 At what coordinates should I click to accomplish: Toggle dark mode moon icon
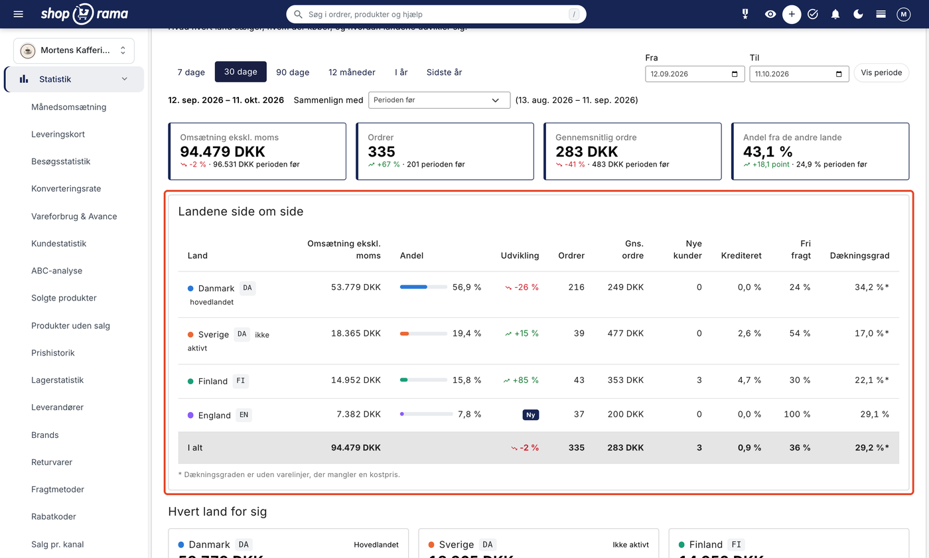coord(858,14)
